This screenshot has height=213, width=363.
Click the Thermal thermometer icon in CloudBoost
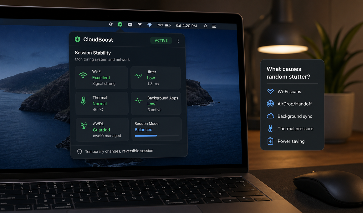(x=84, y=101)
